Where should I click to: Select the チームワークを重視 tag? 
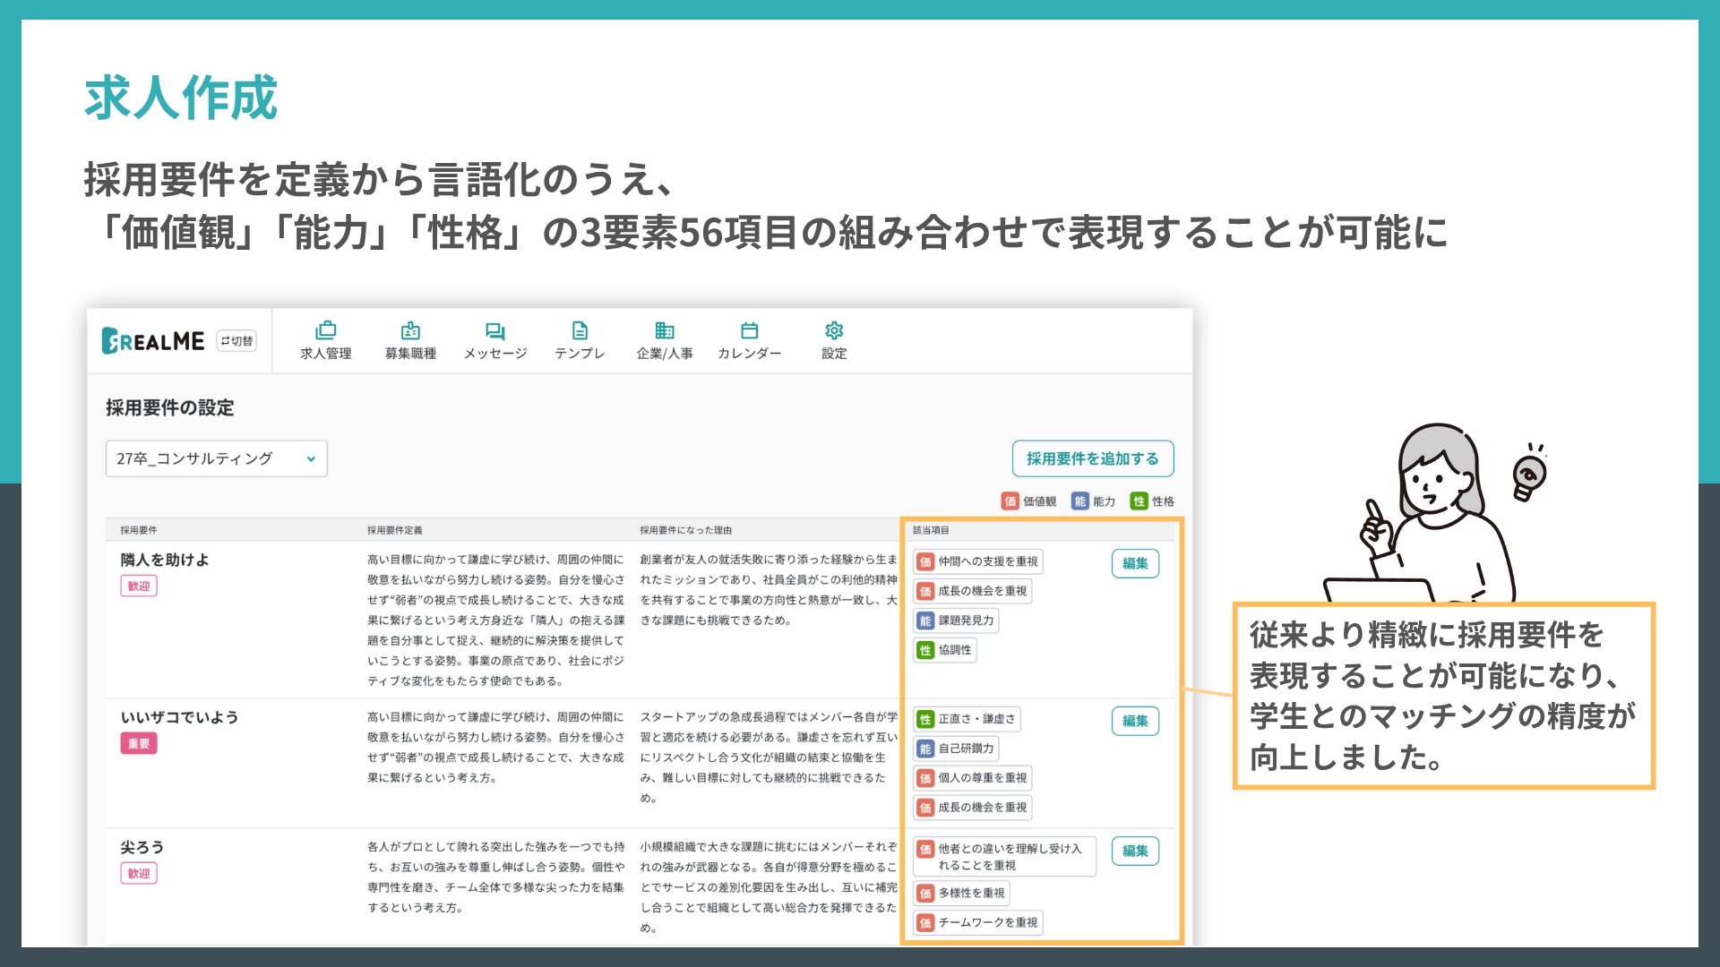coord(977,922)
